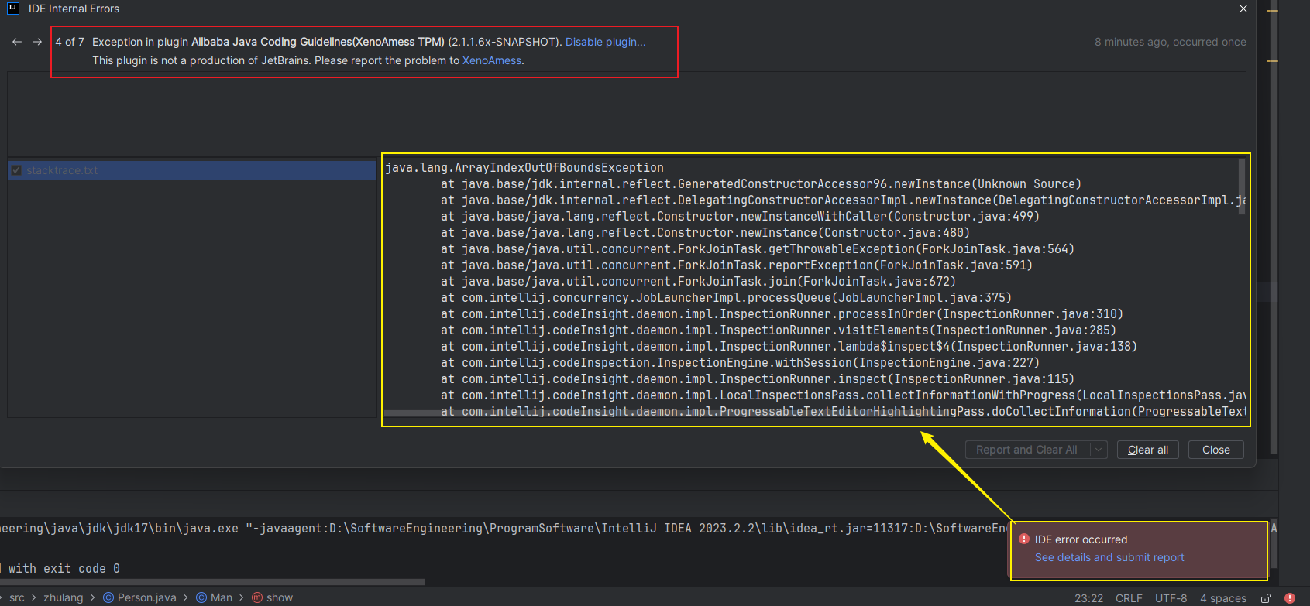
Task: Open the XenoAmess reporter link
Action: (492, 60)
